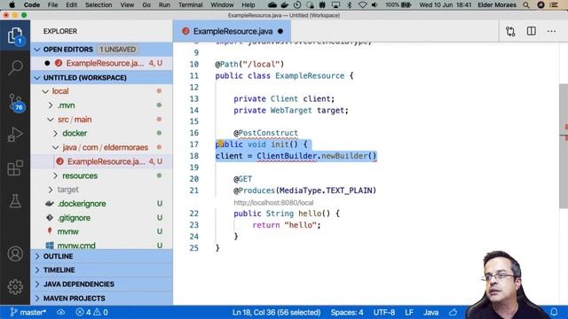Viewport: 568px width, 319px height.
Task: Click line number 21 in the gutter
Action: pos(194,191)
